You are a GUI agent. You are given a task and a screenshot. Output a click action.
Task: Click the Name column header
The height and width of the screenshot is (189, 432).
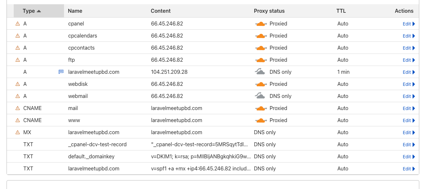tap(75, 11)
